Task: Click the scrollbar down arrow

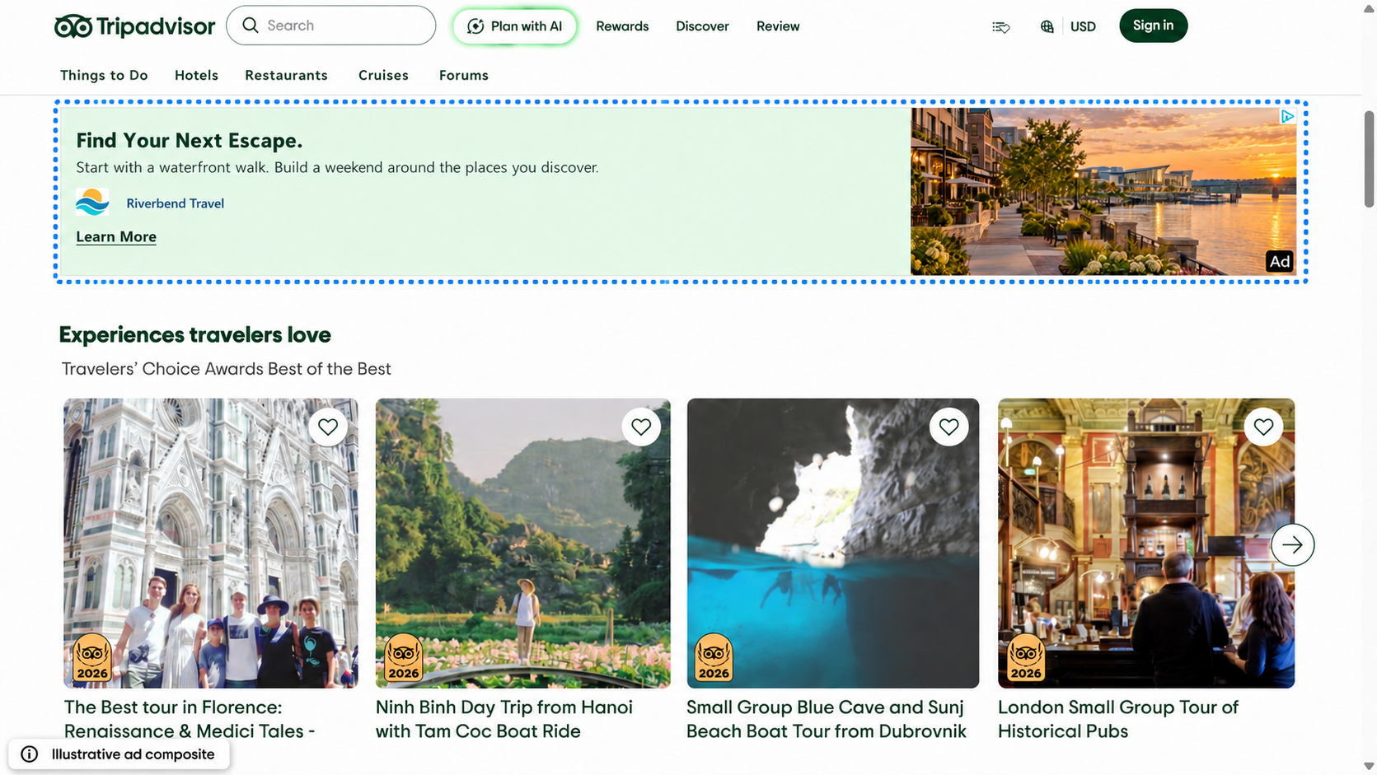Action: 1369,767
